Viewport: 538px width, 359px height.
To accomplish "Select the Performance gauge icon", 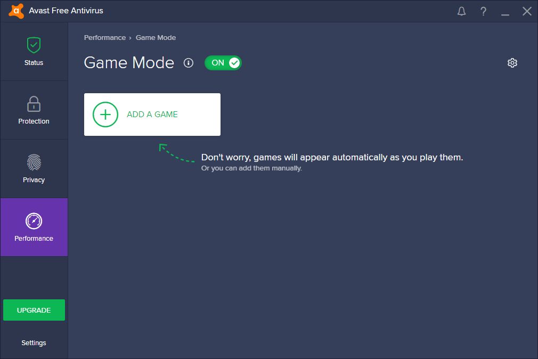I will coord(34,221).
